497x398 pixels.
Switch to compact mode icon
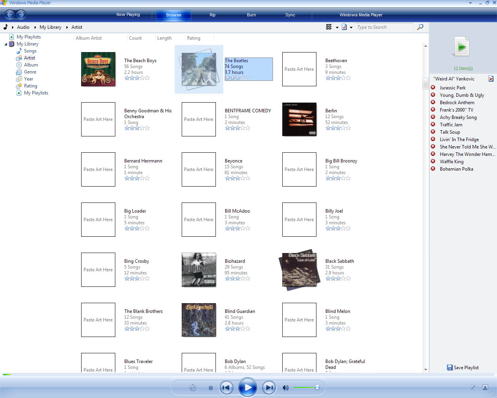click(485, 387)
